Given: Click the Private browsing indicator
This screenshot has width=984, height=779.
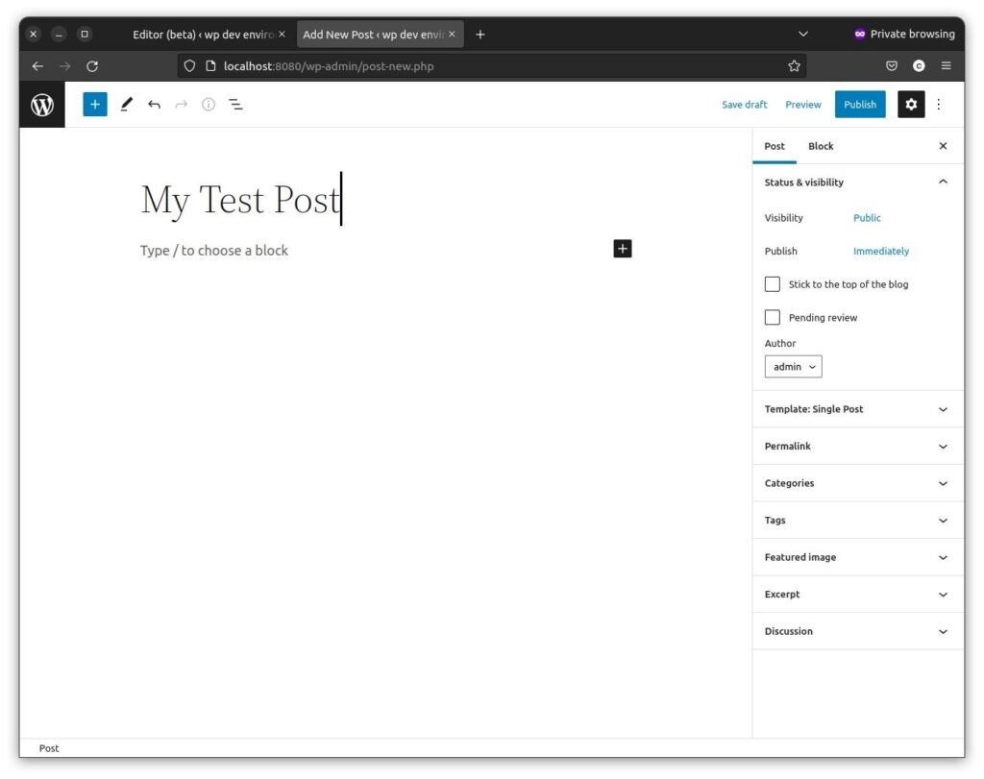Looking at the screenshot, I should click(x=904, y=34).
